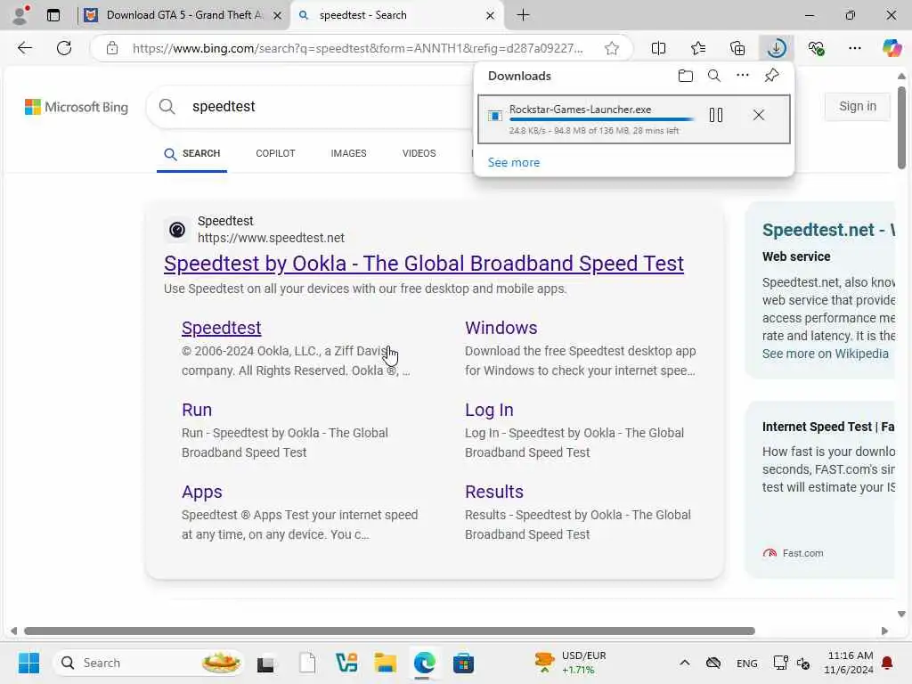Image resolution: width=912 pixels, height=684 pixels.
Task: Click See more on Wikipedia link
Action: (826, 354)
